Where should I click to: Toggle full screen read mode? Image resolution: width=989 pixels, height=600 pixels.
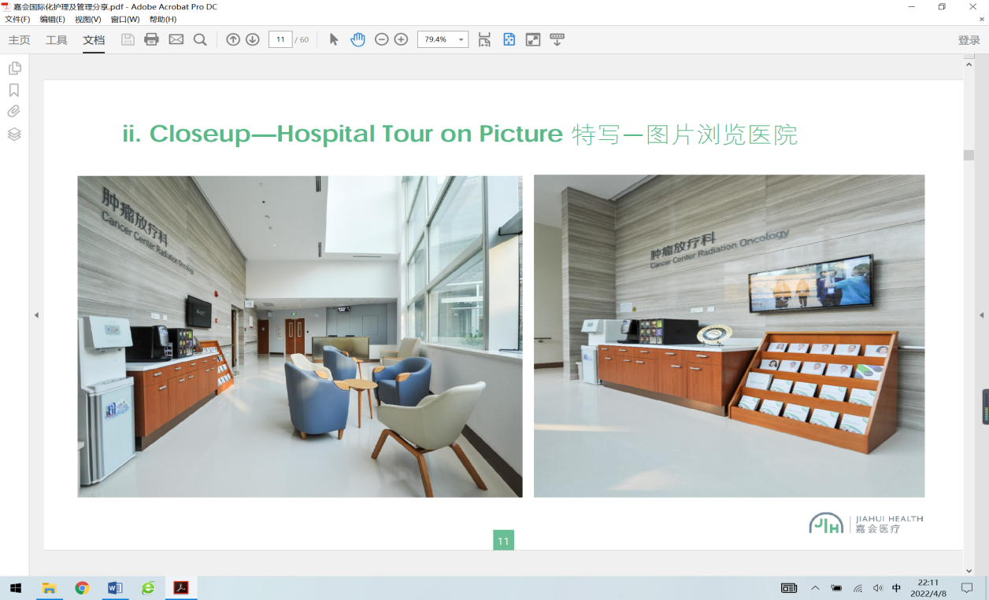533,39
